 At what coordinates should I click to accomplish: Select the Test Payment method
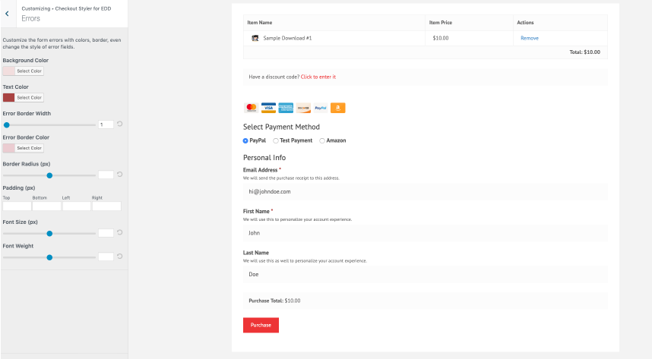pos(276,141)
